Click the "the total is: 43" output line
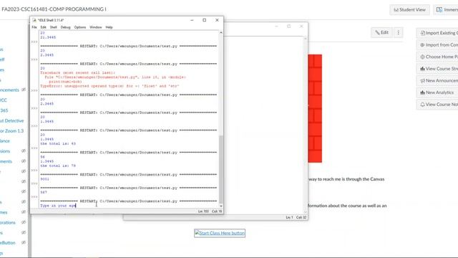 (58, 143)
